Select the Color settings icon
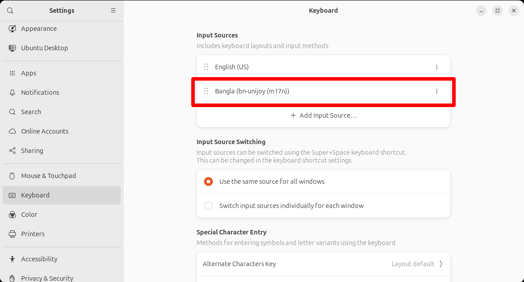The height and width of the screenshot is (282, 524). pyautogui.click(x=12, y=214)
